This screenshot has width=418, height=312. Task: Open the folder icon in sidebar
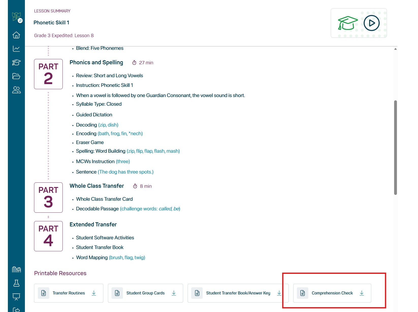(x=16, y=76)
